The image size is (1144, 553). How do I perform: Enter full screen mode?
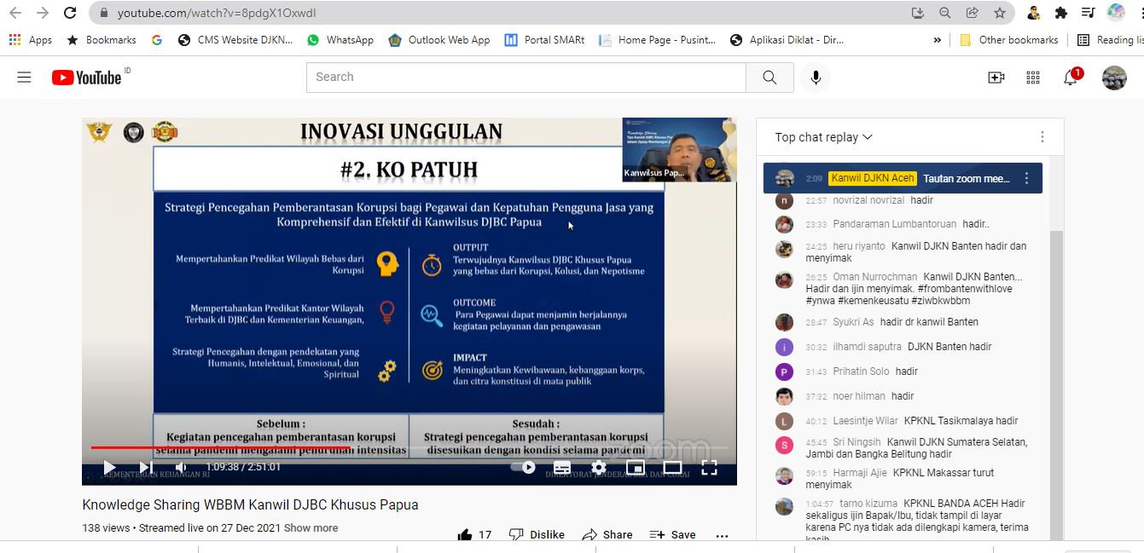click(x=709, y=467)
